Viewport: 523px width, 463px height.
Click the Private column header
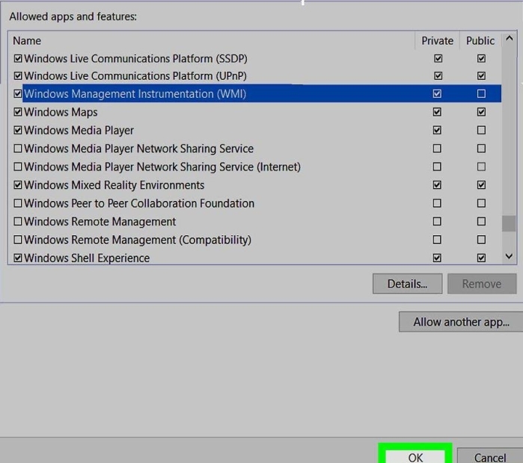tap(437, 40)
